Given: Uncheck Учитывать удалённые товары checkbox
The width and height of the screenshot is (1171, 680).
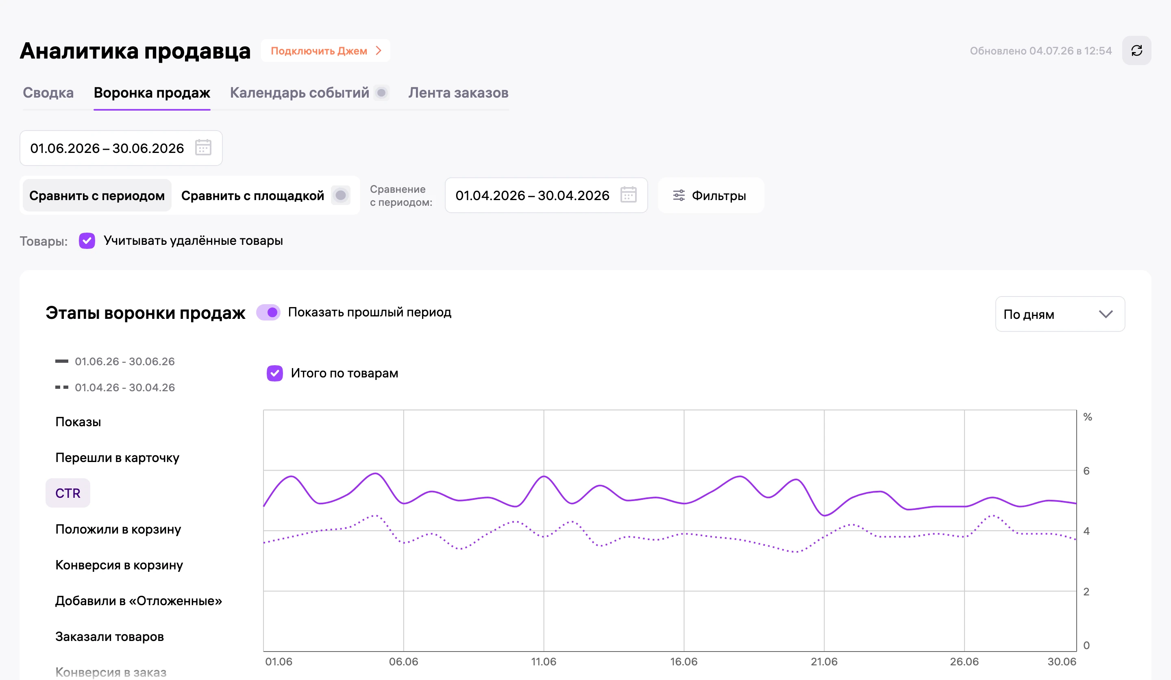Looking at the screenshot, I should (87, 241).
